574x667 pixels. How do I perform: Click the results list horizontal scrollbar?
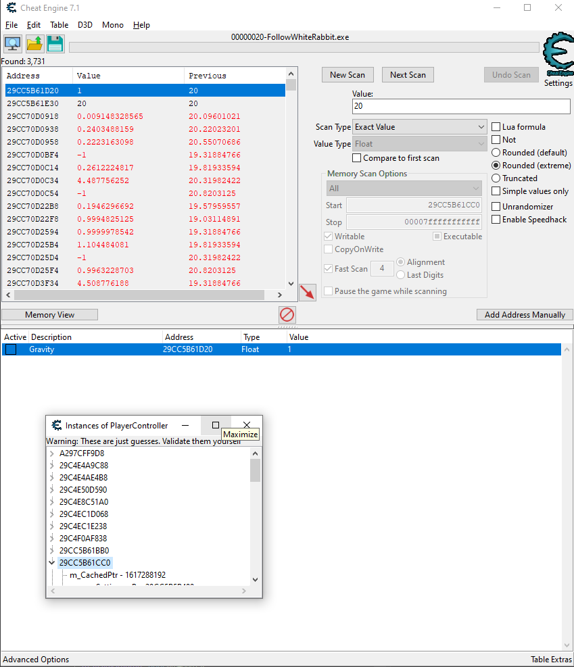[144, 295]
